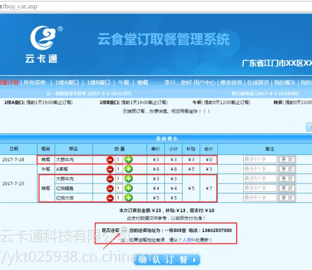Image resolution: width=312 pixels, height=270 pixels.
Task: Click 更改 button for A套餐 remark
Action: pyautogui.click(x=287, y=169)
